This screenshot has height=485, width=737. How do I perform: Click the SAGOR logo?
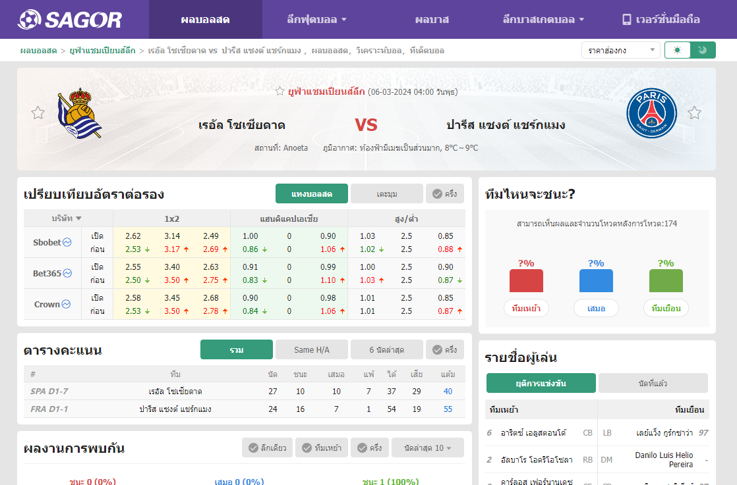(x=70, y=19)
